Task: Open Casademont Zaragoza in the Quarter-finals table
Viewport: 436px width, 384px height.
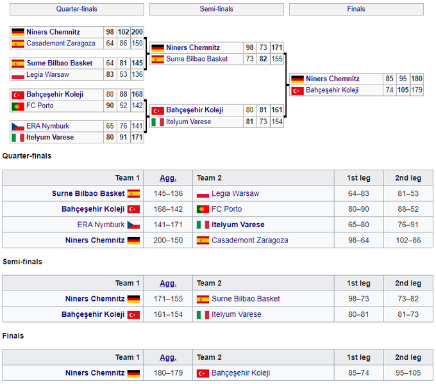Action: point(251,240)
